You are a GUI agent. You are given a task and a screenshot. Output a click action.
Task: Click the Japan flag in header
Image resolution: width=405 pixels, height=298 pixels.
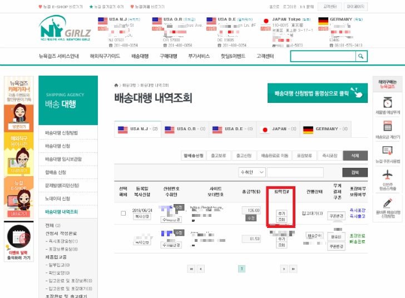(x=265, y=21)
